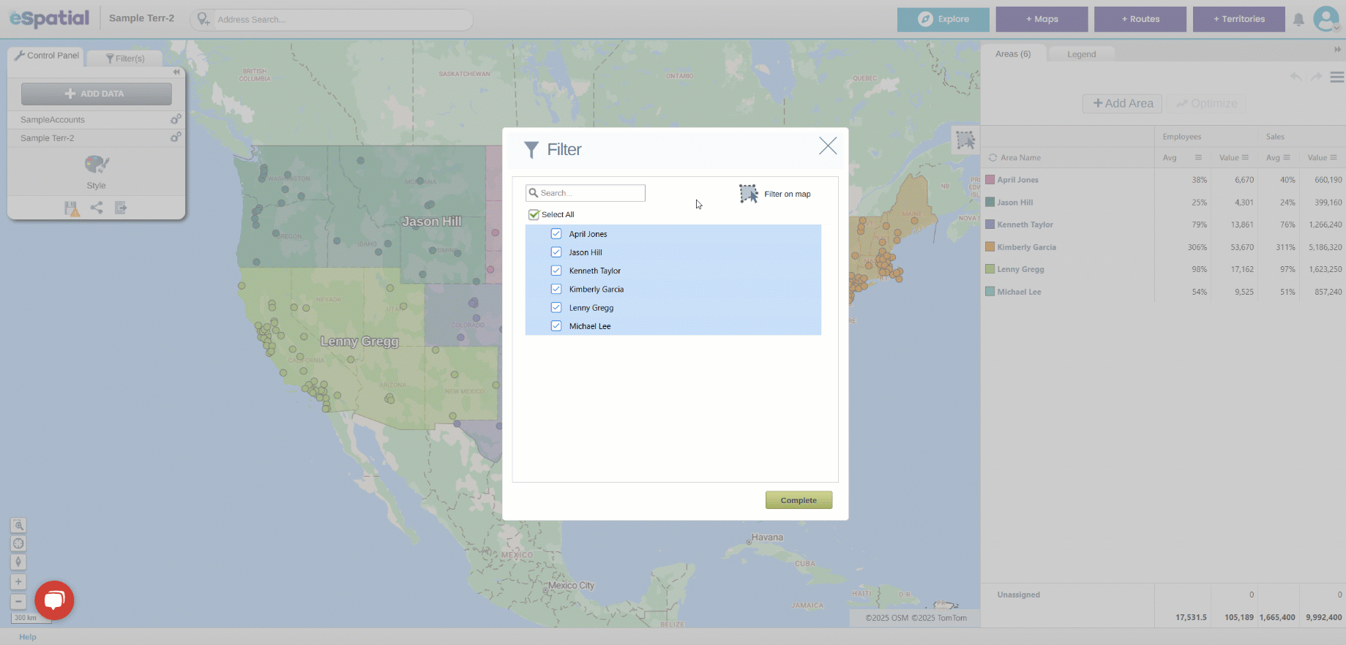Open Employees Value column menu

click(x=1245, y=157)
